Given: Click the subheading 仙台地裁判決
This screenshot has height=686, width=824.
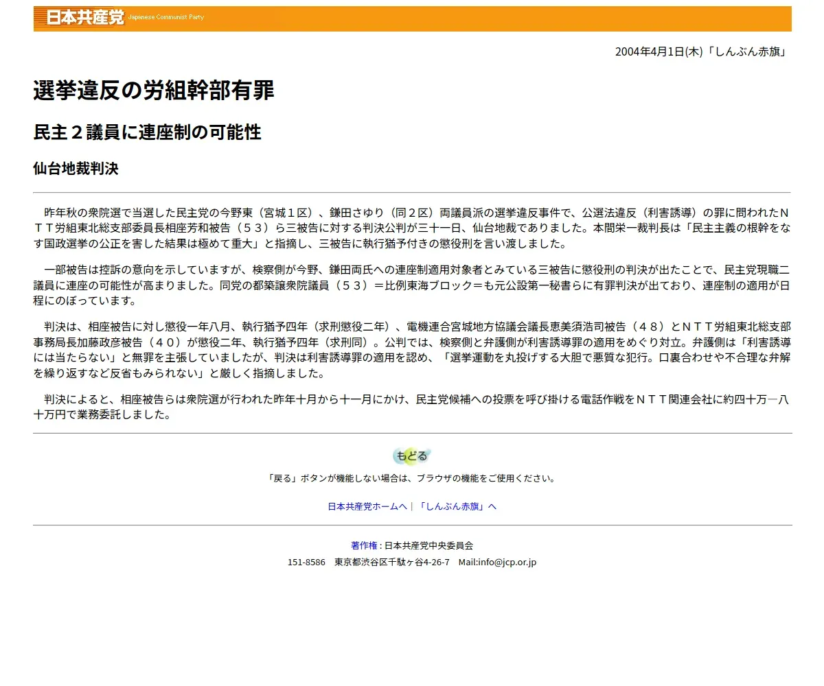Looking at the screenshot, I should 76,169.
